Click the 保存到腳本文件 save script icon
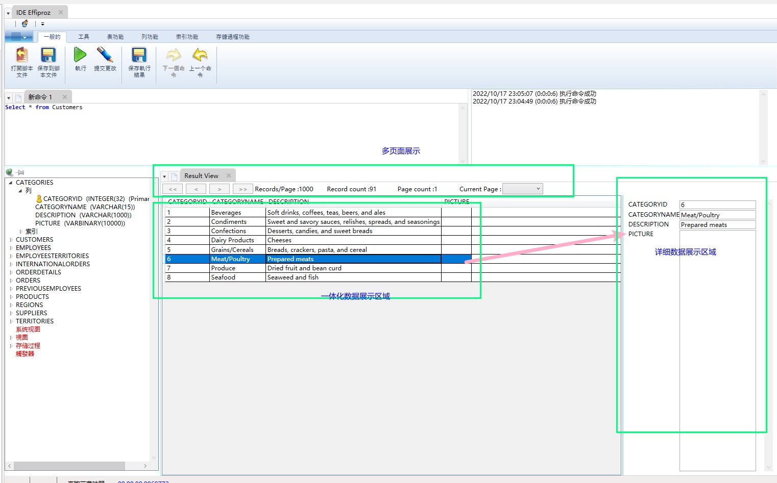777x483 pixels. pos(48,55)
